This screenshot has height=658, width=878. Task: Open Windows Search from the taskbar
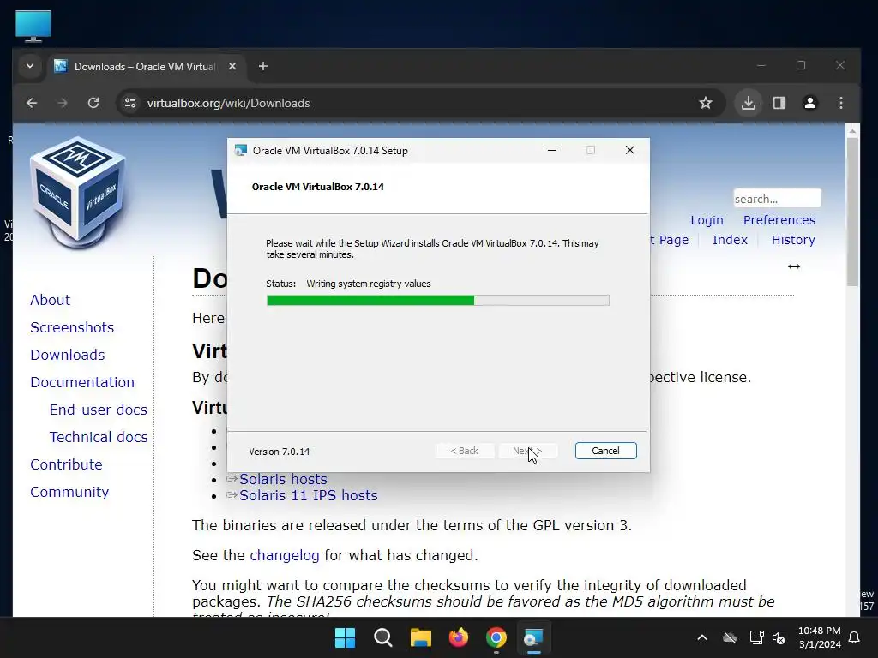tap(383, 637)
